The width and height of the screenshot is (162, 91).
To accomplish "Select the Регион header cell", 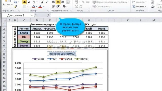I will click(24, 29).
